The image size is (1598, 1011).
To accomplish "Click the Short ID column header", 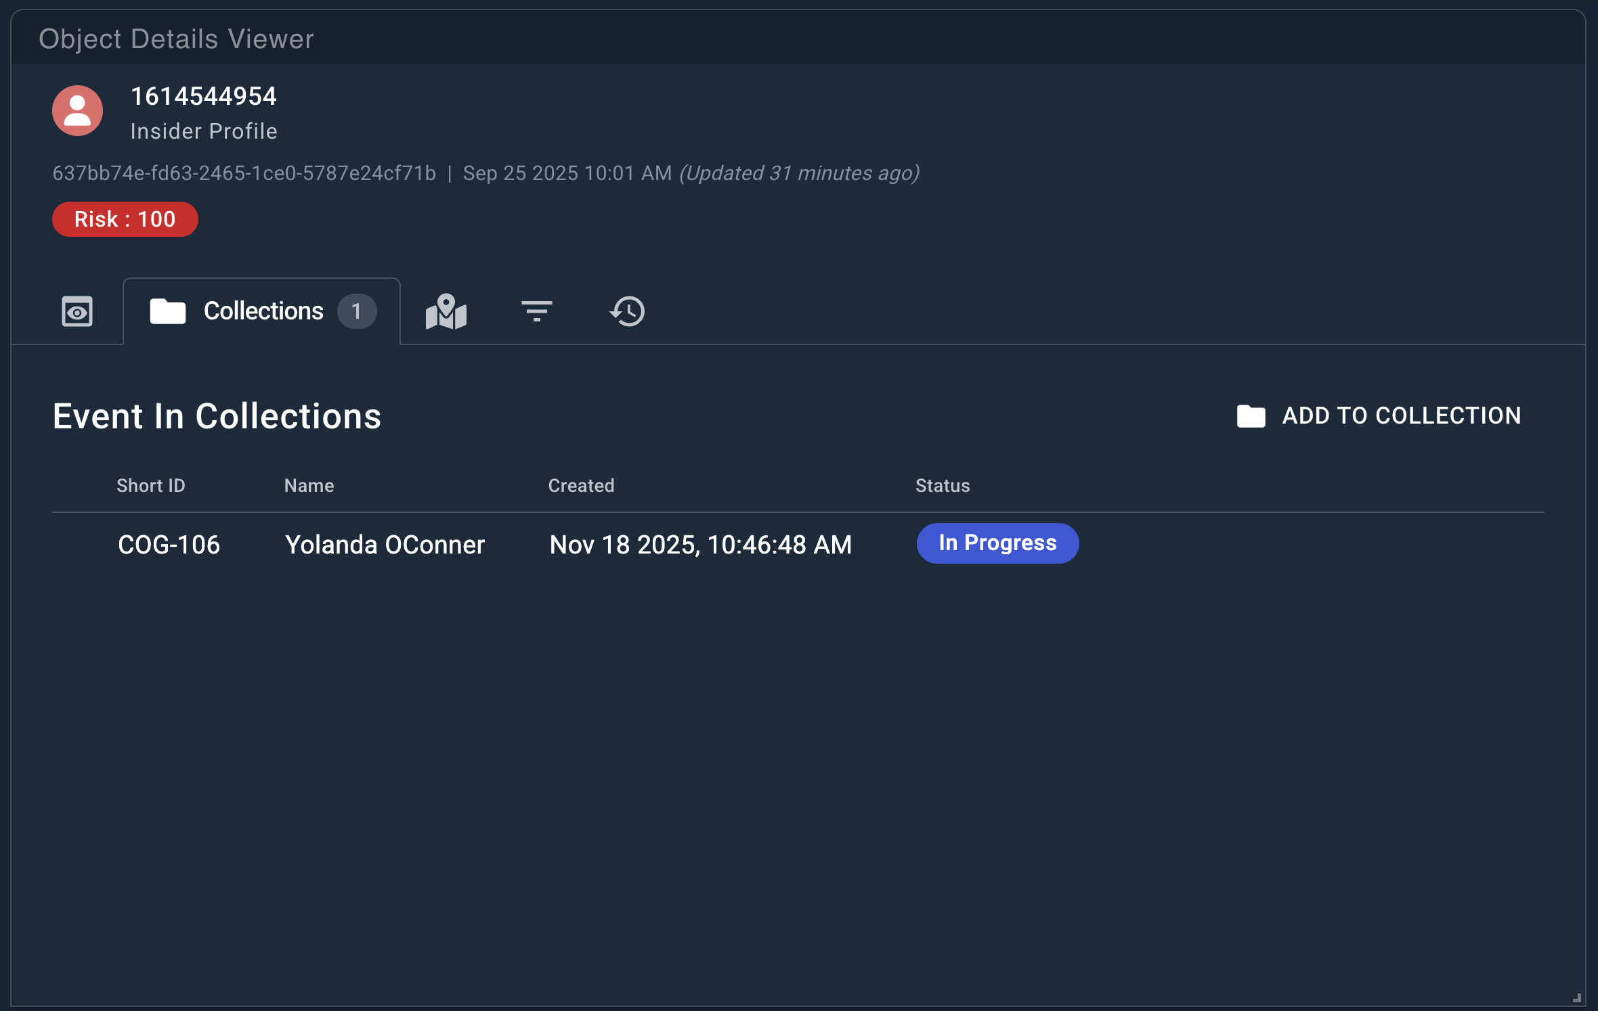I will 150,485.
